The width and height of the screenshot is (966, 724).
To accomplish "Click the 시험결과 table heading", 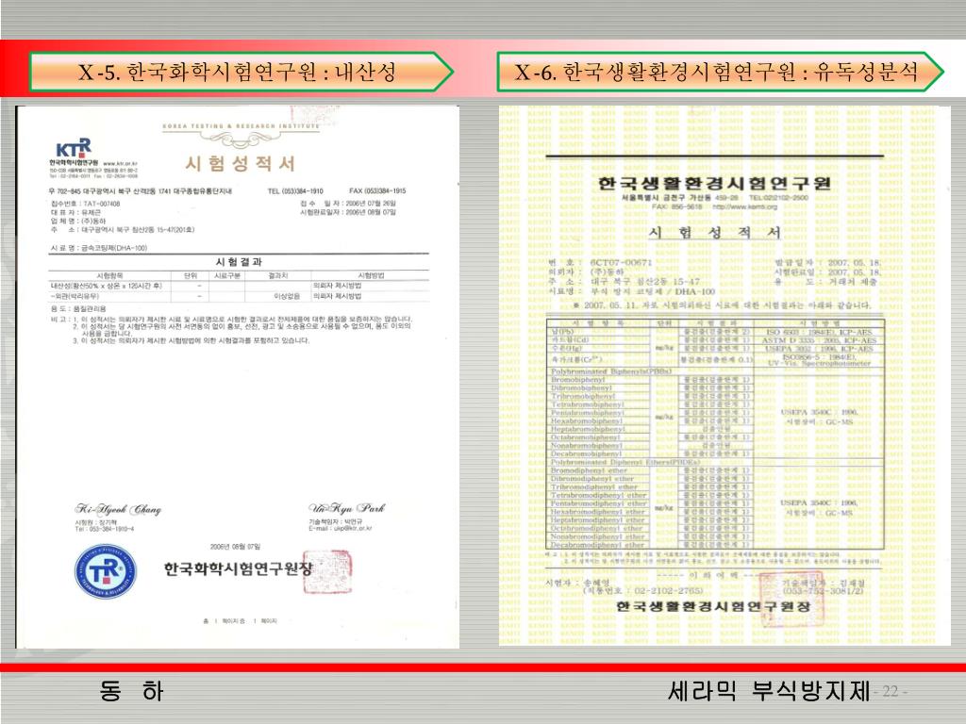I will 239,262.
